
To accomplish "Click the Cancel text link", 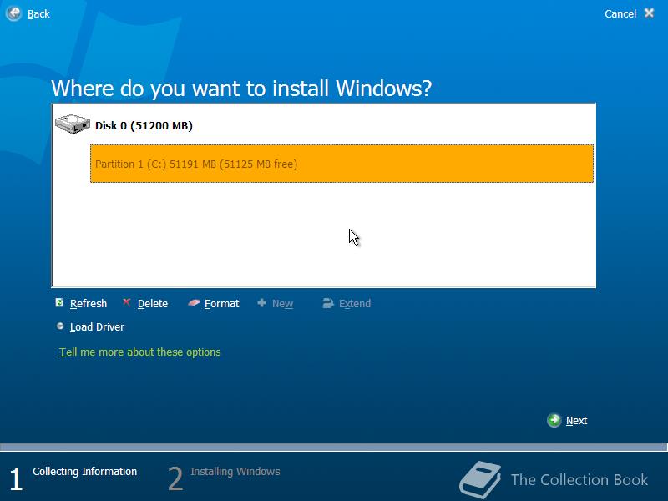I will tap(620, 14).
